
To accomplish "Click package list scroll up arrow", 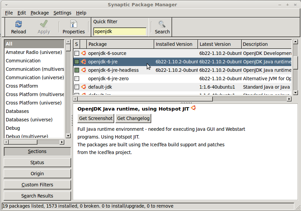I will point(295,42).
